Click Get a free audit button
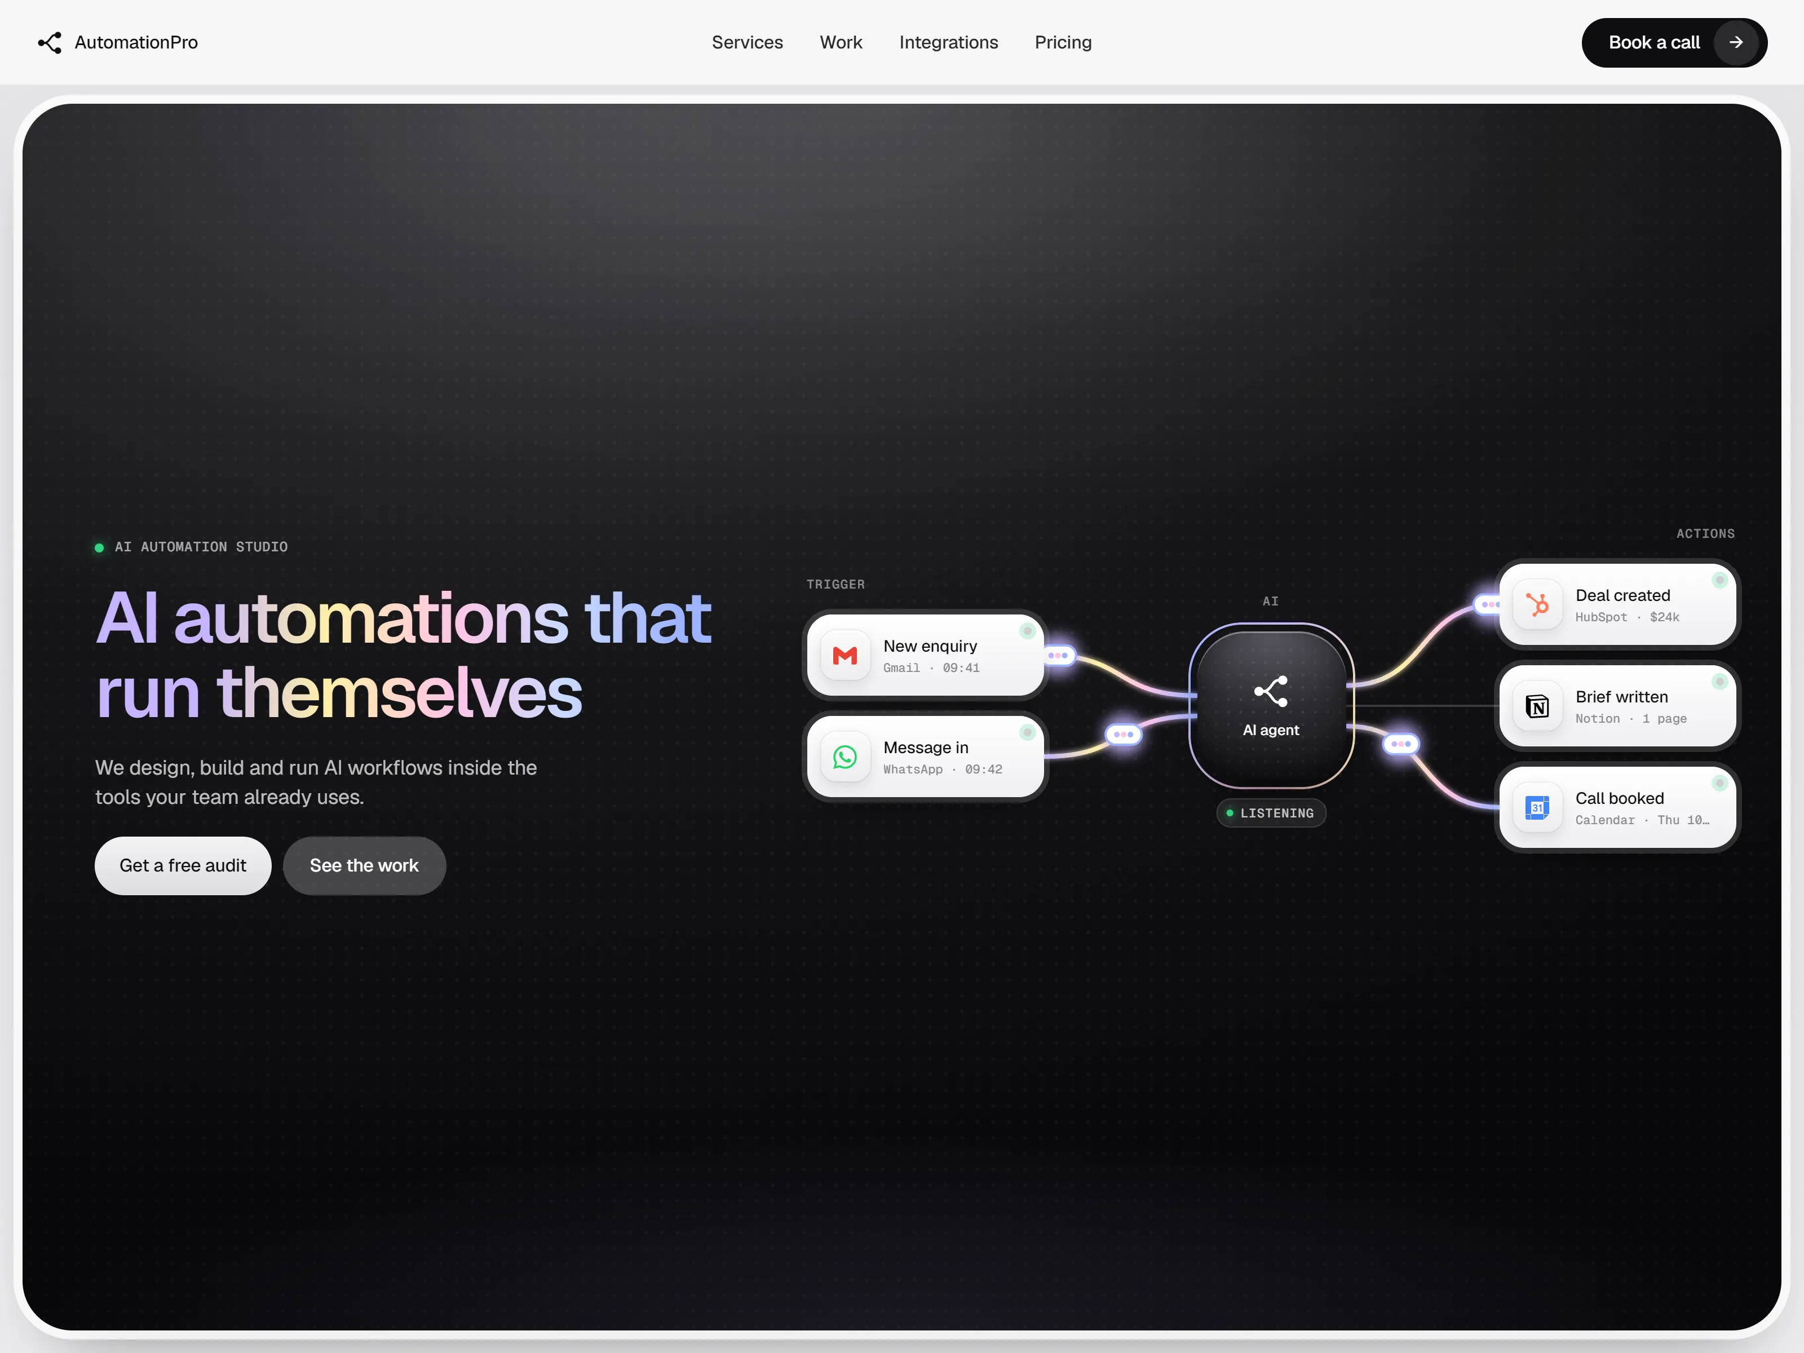 pyautogui.click(x=183, y=865)
